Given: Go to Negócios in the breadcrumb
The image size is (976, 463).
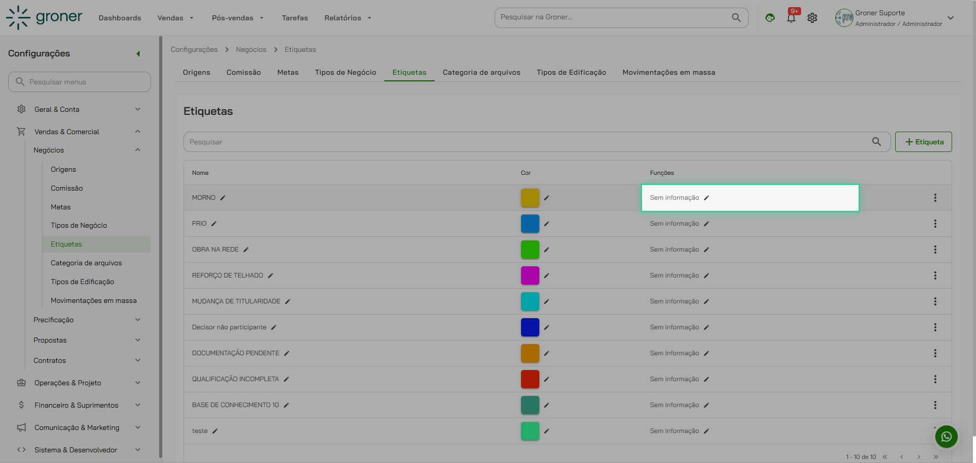Looking at the screenshot, I should point(251,49).
